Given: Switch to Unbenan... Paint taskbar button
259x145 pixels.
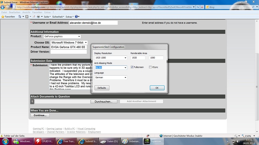Looking at the screenshot, I should tap(131, 141).
